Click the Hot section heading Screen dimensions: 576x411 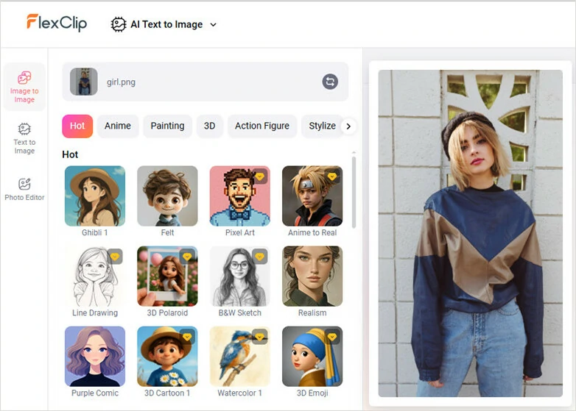click(70, 154)
